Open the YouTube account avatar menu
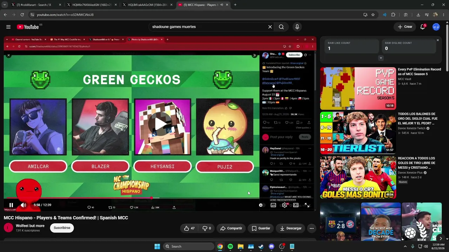 coord(436,27)
